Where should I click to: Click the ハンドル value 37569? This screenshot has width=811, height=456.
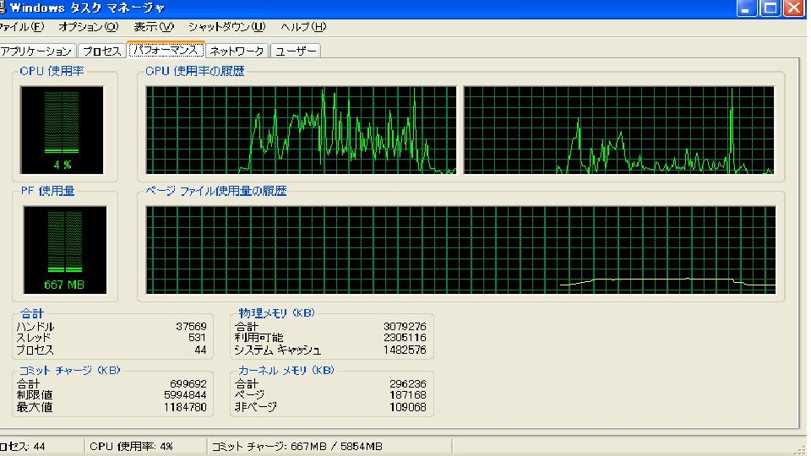point(191,327)
